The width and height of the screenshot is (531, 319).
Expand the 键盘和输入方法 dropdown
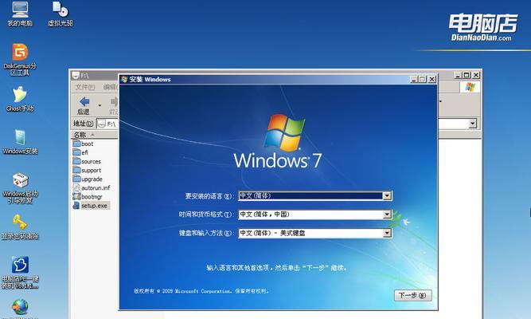pyautogui.click(x=387, y=233)
